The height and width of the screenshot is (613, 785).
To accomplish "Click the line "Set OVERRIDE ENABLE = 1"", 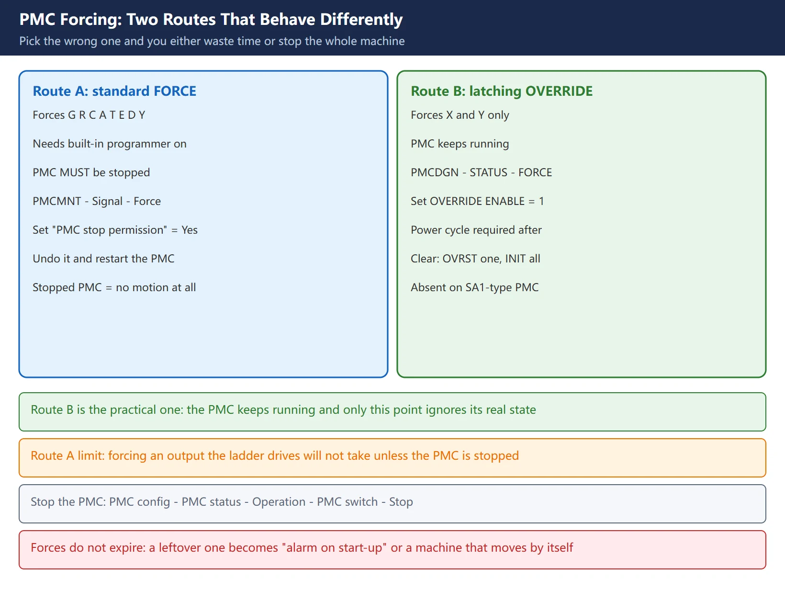I will [477, 201].
